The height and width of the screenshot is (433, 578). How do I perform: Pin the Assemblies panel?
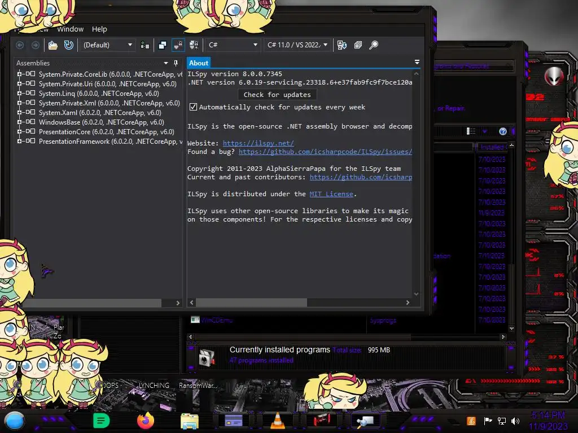tap(176, 63)
